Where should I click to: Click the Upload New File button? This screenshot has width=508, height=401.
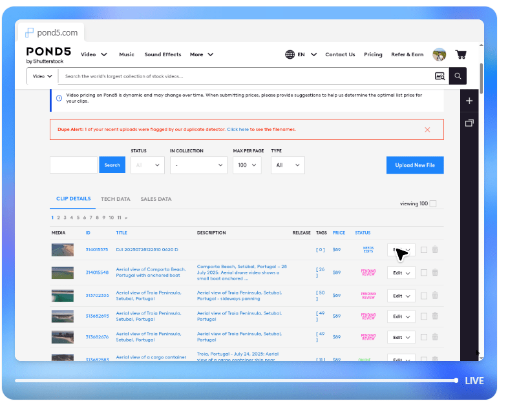click(415, 165)
